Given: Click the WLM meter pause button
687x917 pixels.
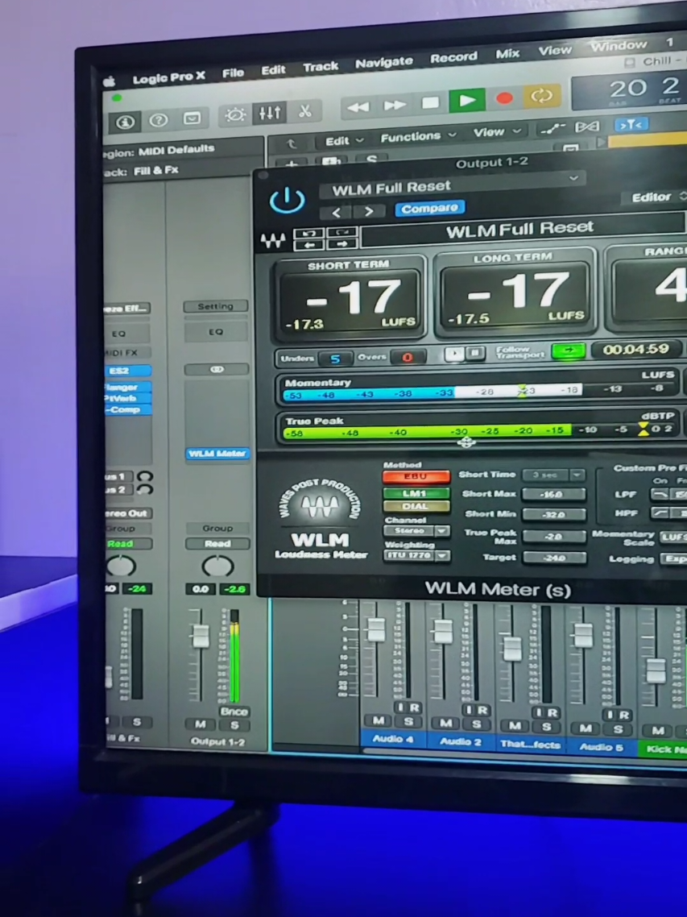Looking at the screenshot, I should 474,353.
